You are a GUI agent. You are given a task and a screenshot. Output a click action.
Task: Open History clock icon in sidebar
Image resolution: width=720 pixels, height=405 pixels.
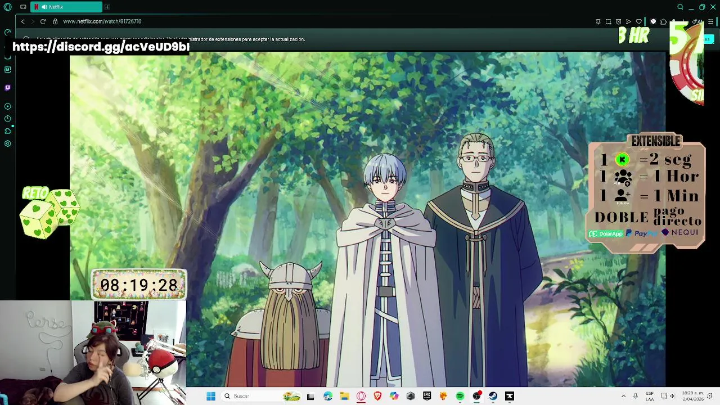click(7, 119)
